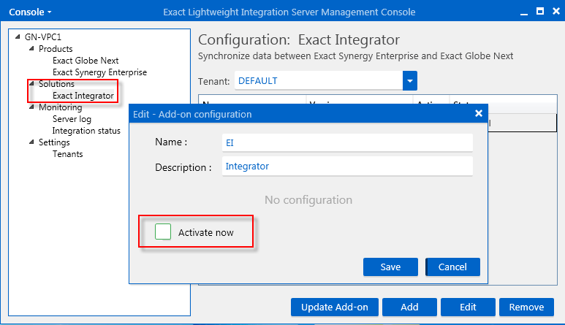The height and width of the screenshot is (325, 565).
Task: Click the Update Add-on button
Action: coord(335,307)
